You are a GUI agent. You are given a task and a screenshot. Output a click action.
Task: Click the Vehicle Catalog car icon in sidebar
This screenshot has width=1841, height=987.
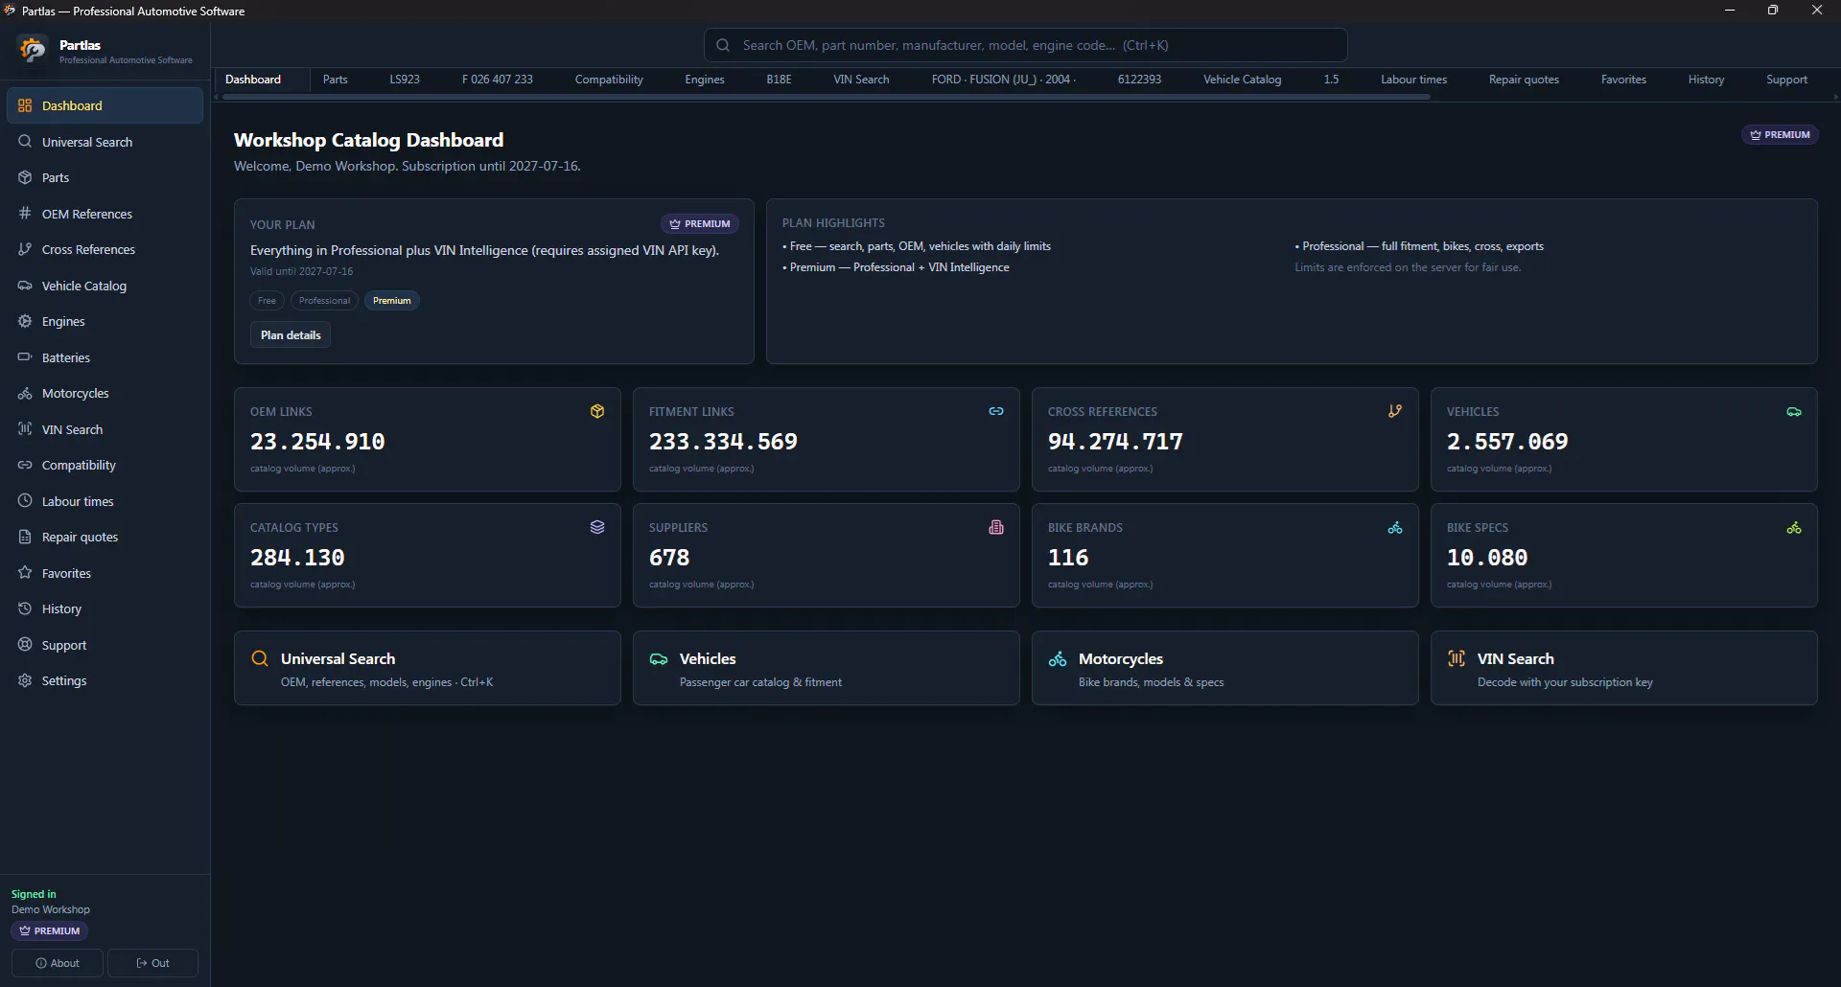[x=25, y=285]
